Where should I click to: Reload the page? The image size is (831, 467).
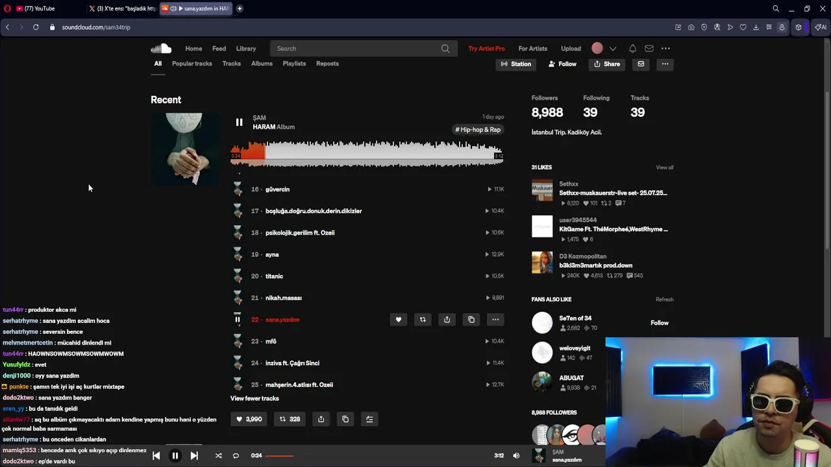tap(36, 27)
